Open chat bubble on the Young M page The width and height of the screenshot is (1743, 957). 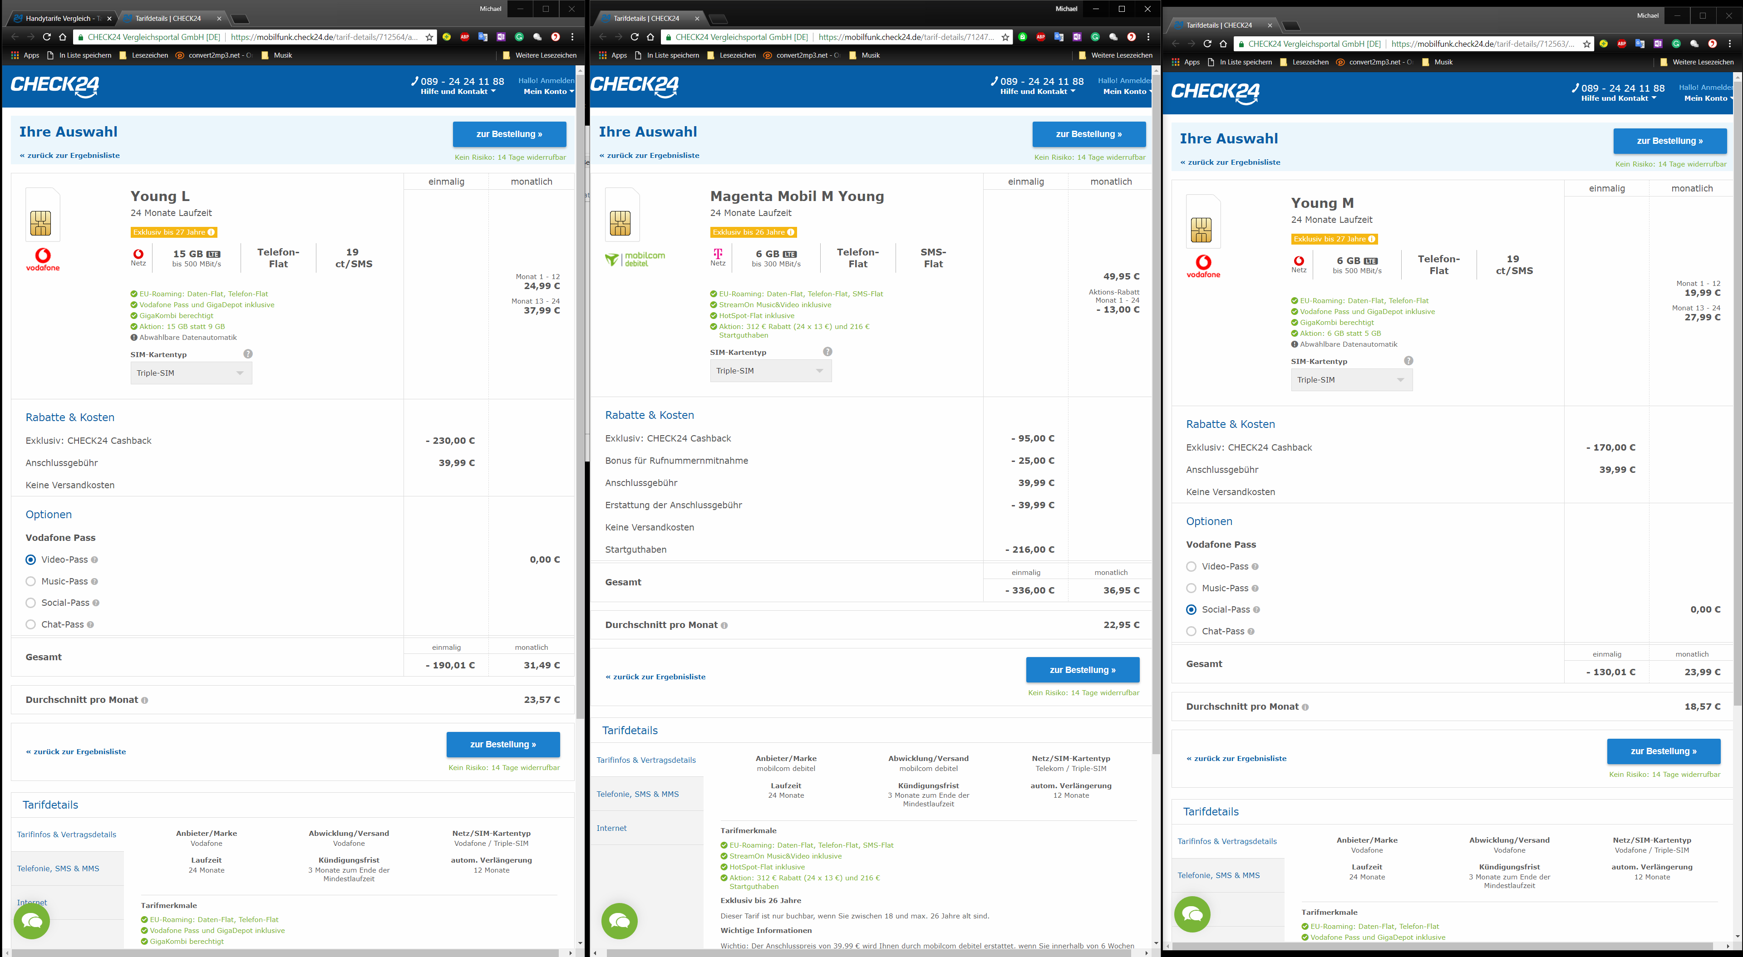(1192, 914)
